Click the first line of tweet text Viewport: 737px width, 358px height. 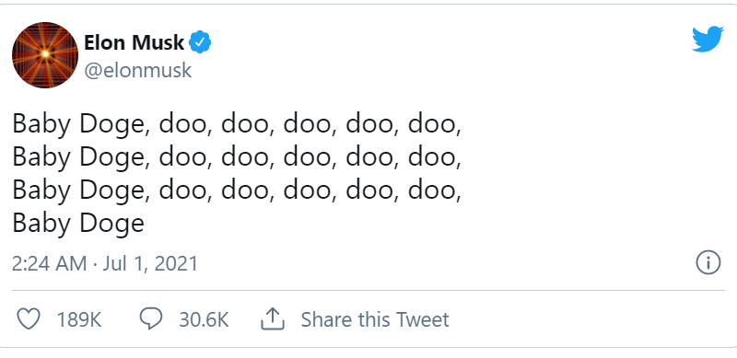tap(237, 125)
